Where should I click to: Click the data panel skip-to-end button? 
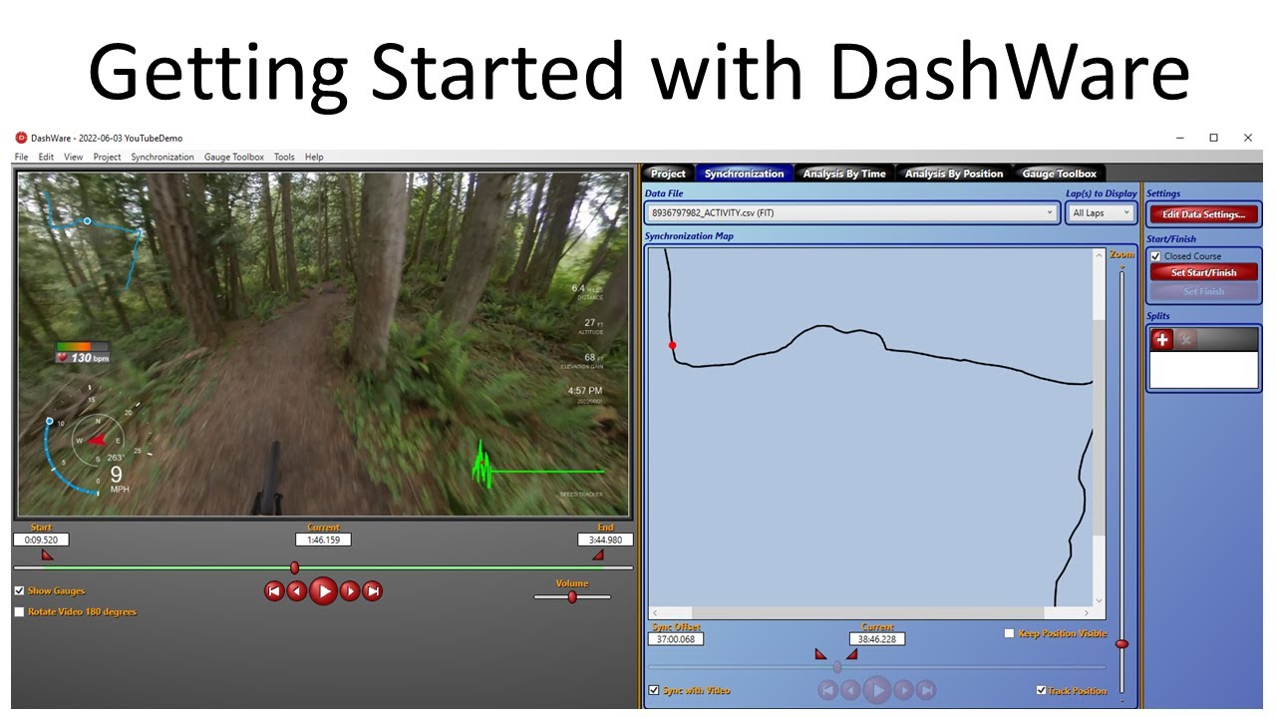coord(925,689)
